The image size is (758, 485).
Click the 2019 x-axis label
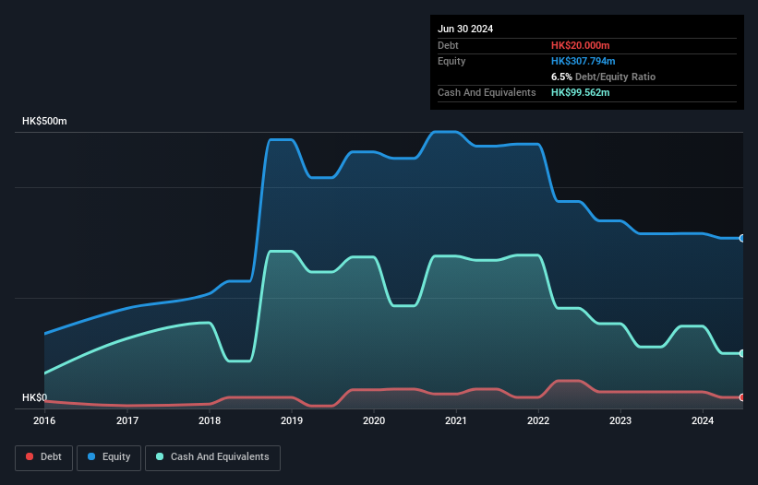[x=292, y=420]
